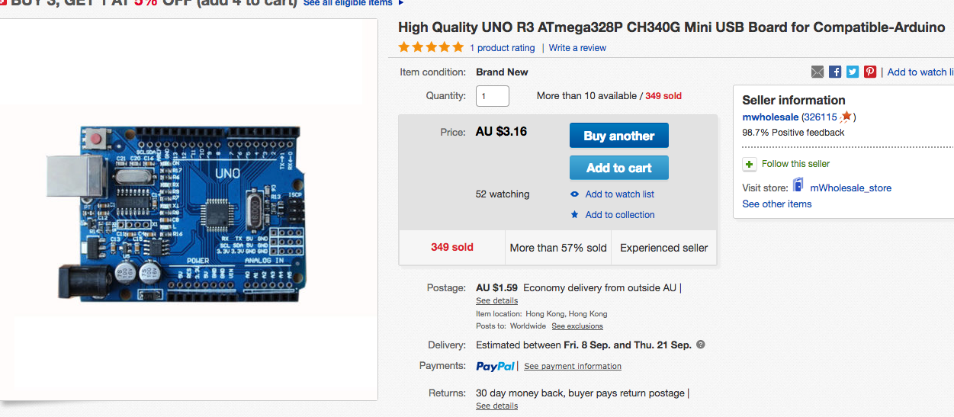Click the Add to cart button
Image resolution: width=954 pixels, height=417 pixels.
pos(619,168)
